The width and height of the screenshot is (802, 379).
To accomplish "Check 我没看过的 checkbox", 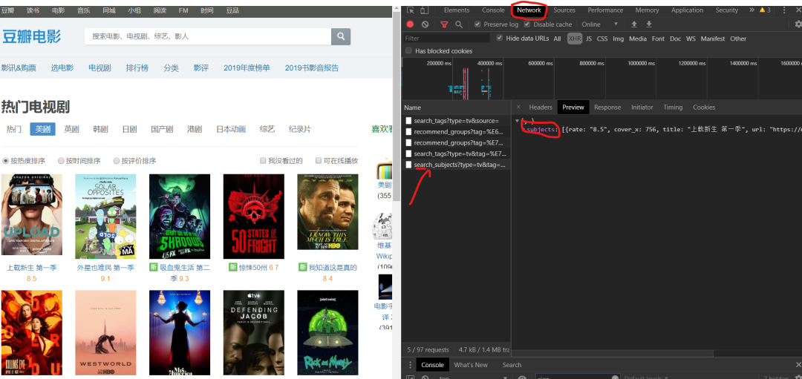I will pos(264,161).
